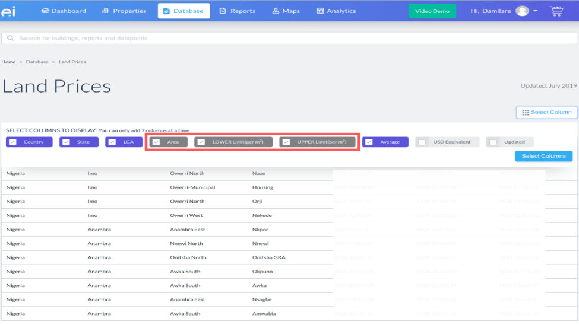Open the shopping cart icon
This screenshot has height=325, width=579.
point(556,11)
